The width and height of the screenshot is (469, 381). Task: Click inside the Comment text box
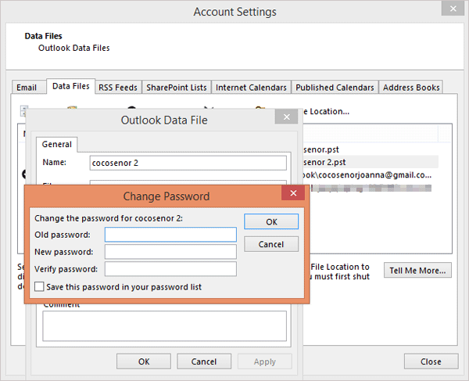pyautogui.click(x=164, y=325)
